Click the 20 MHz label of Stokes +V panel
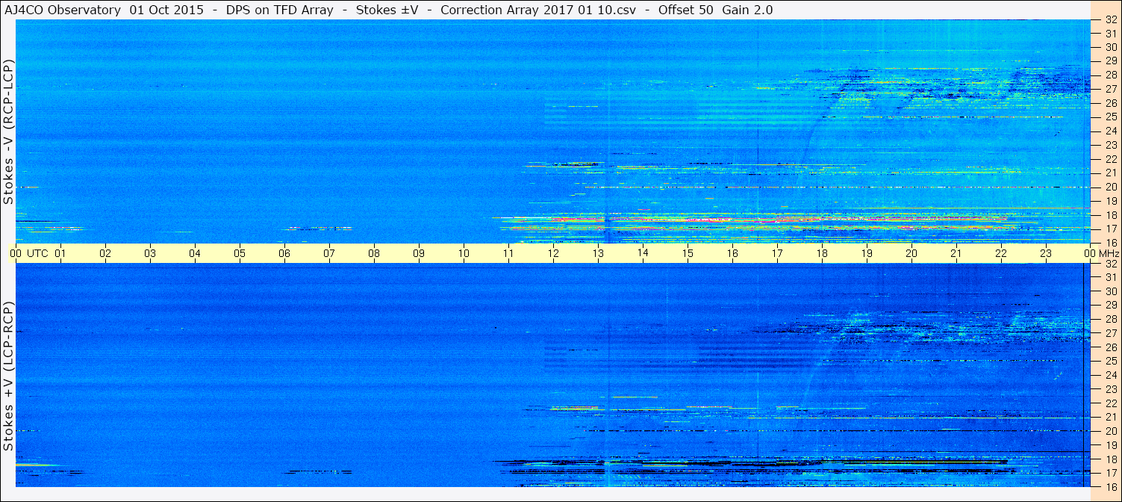The width and height of the screenshot is (1122, 502). click(x=1110, y=431)
